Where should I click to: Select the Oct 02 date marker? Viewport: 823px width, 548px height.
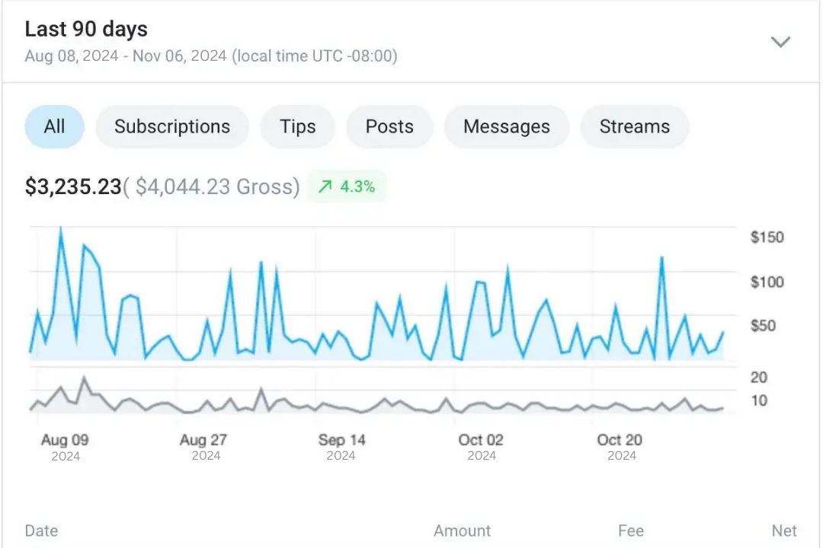481,440
